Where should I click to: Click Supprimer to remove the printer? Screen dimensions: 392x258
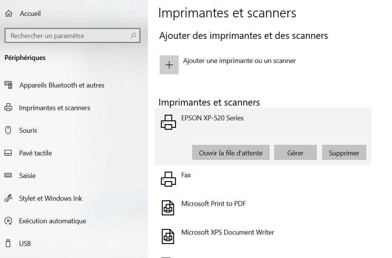344,153
